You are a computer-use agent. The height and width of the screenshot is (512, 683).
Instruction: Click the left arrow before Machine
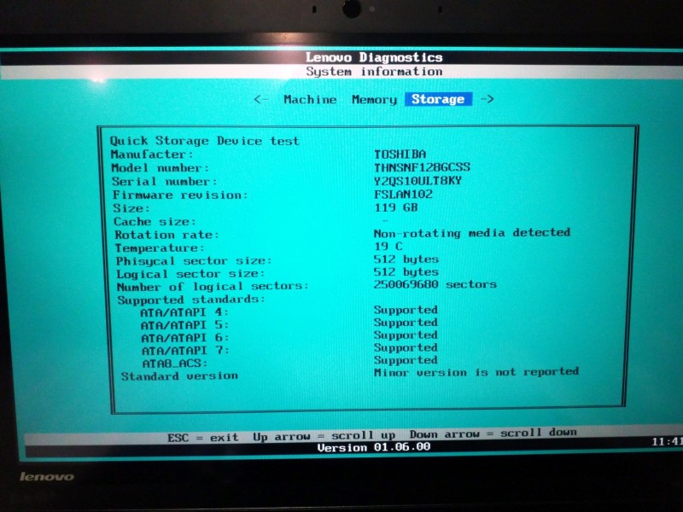pos(260,100)
